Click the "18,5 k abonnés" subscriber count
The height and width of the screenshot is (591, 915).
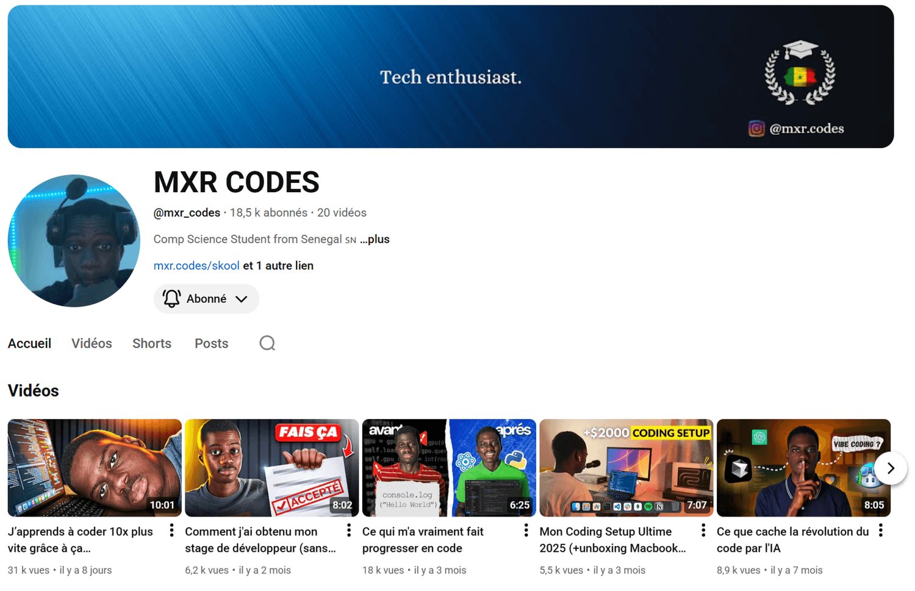tap(268, 213)
